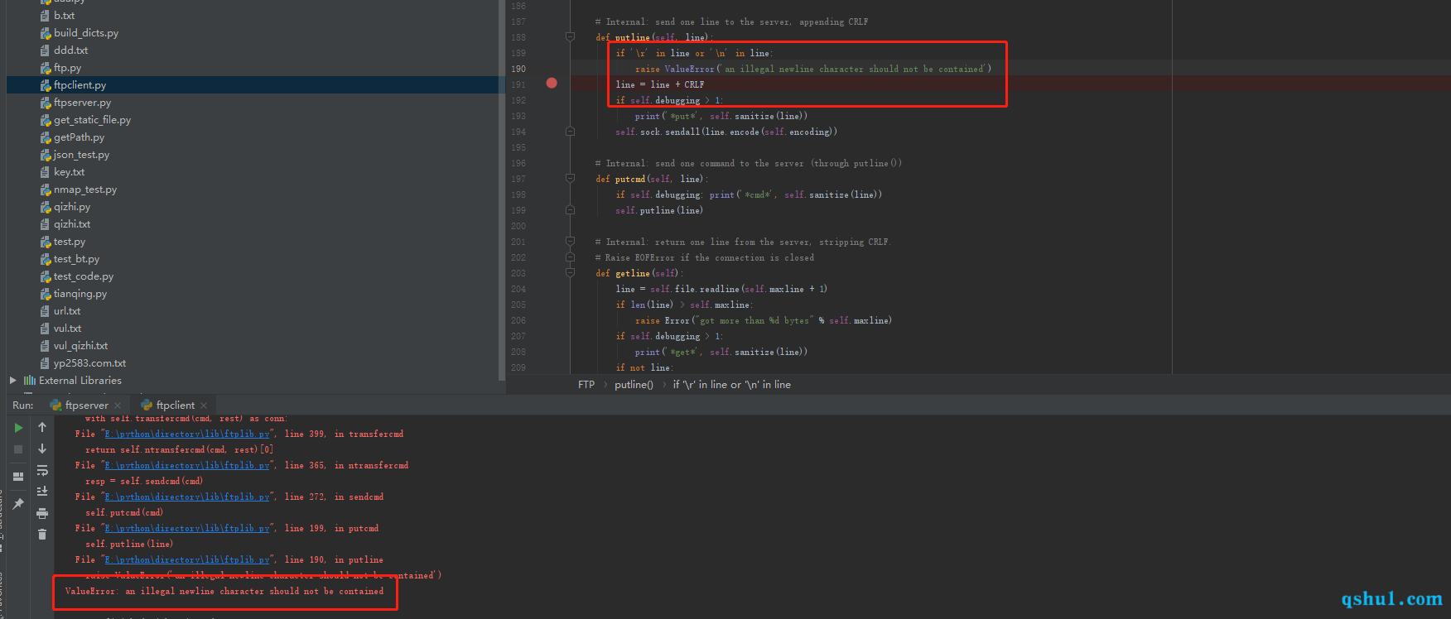The image size is (1451, 619).
Task: Click the External Libraries bars icon
Action: [30, 381]
